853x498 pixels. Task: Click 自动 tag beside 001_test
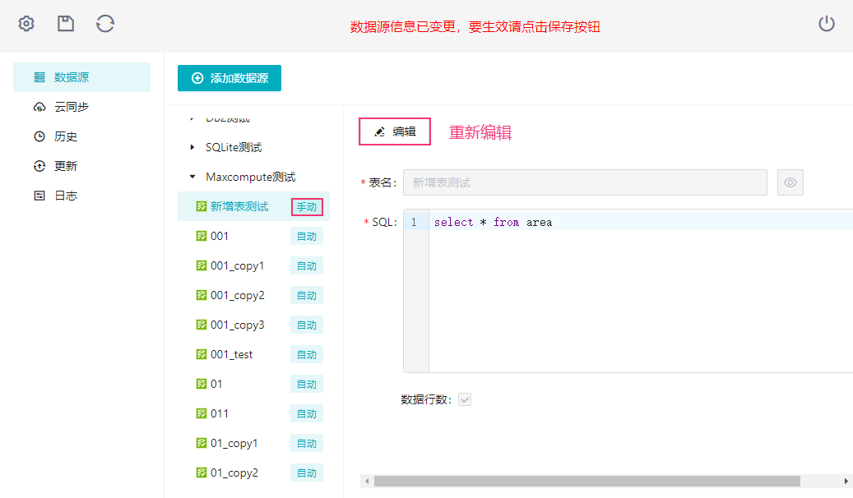307,354
